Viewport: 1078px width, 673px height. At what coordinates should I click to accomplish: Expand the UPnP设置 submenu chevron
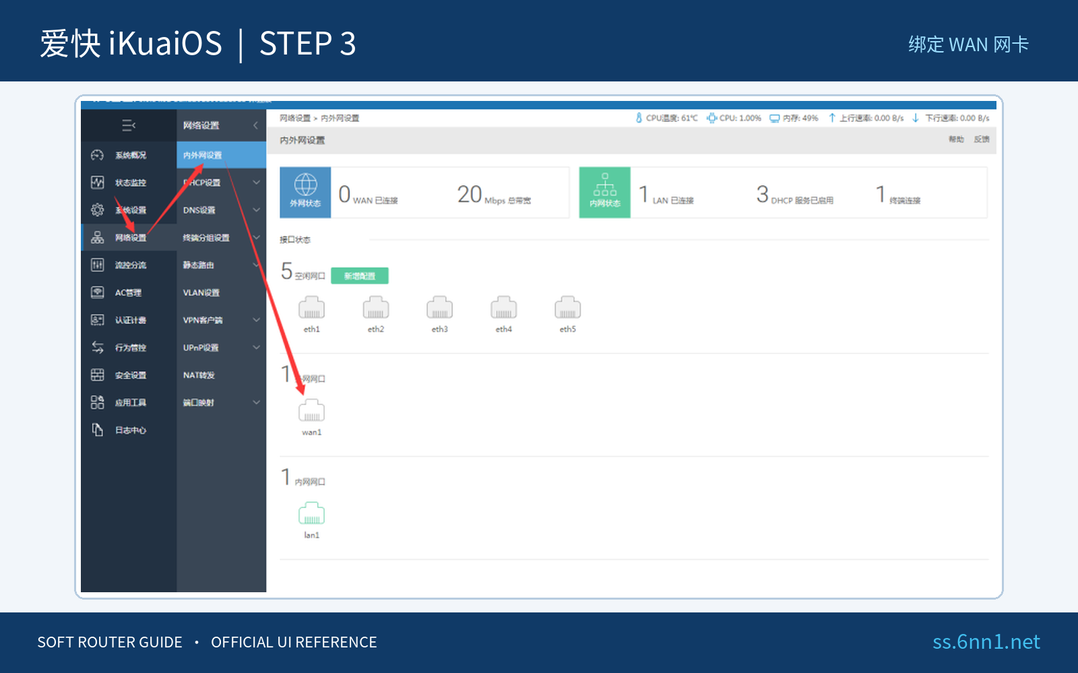tap(256, 347)
